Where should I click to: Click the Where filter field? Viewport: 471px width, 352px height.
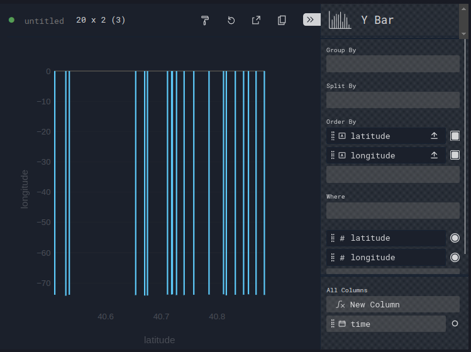tap(393, 211)
